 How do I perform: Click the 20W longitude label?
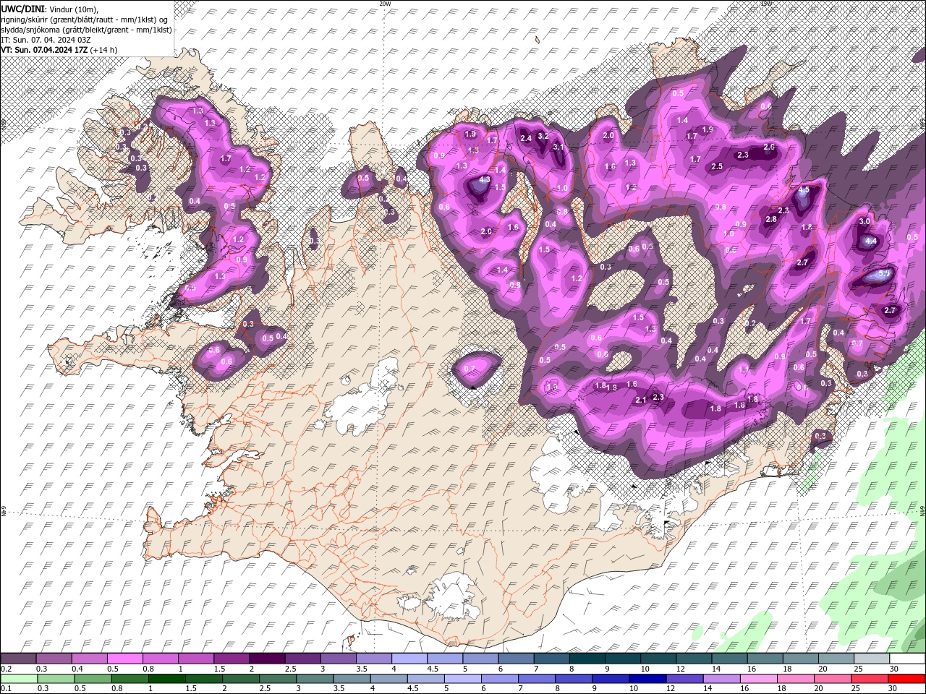[x=385, y=4]
